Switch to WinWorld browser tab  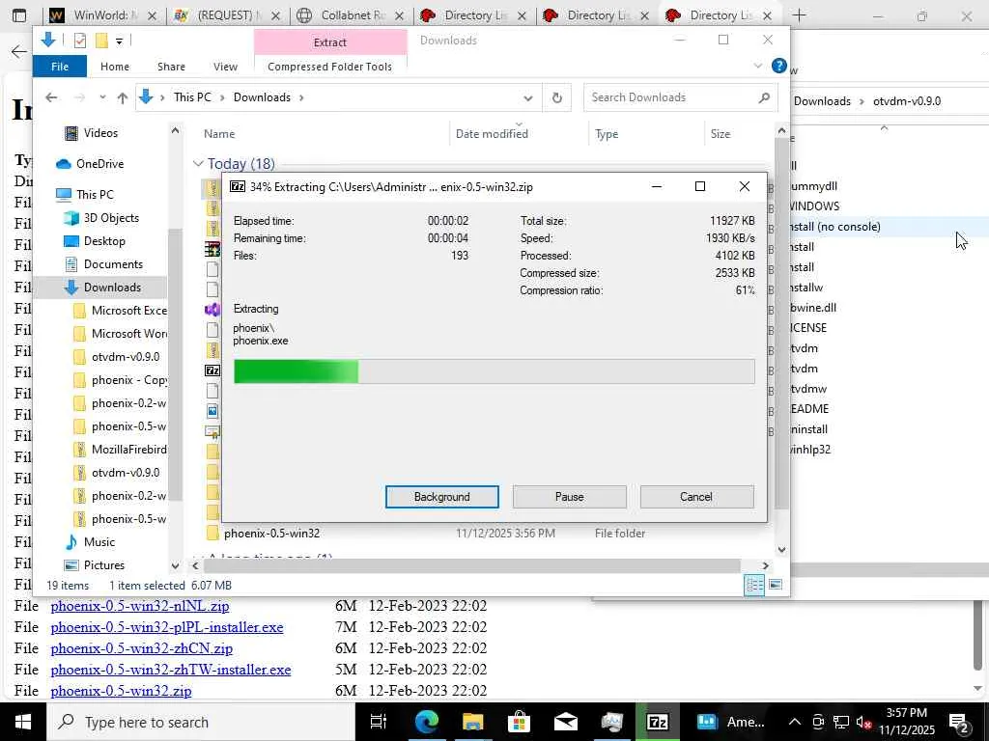coord(100,15)
